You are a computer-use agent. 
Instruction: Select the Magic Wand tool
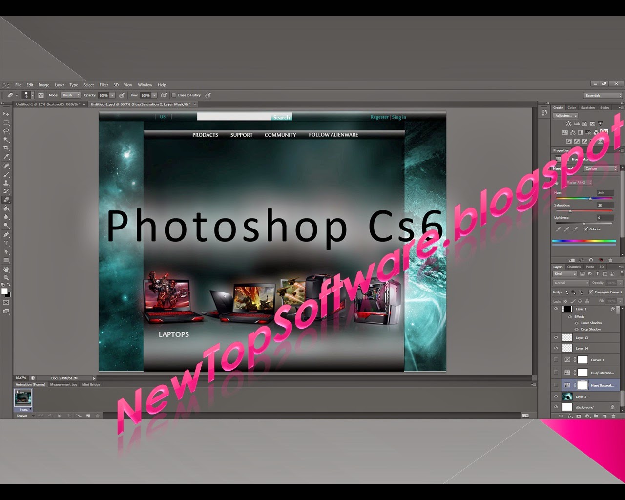[x=6, y=140]
